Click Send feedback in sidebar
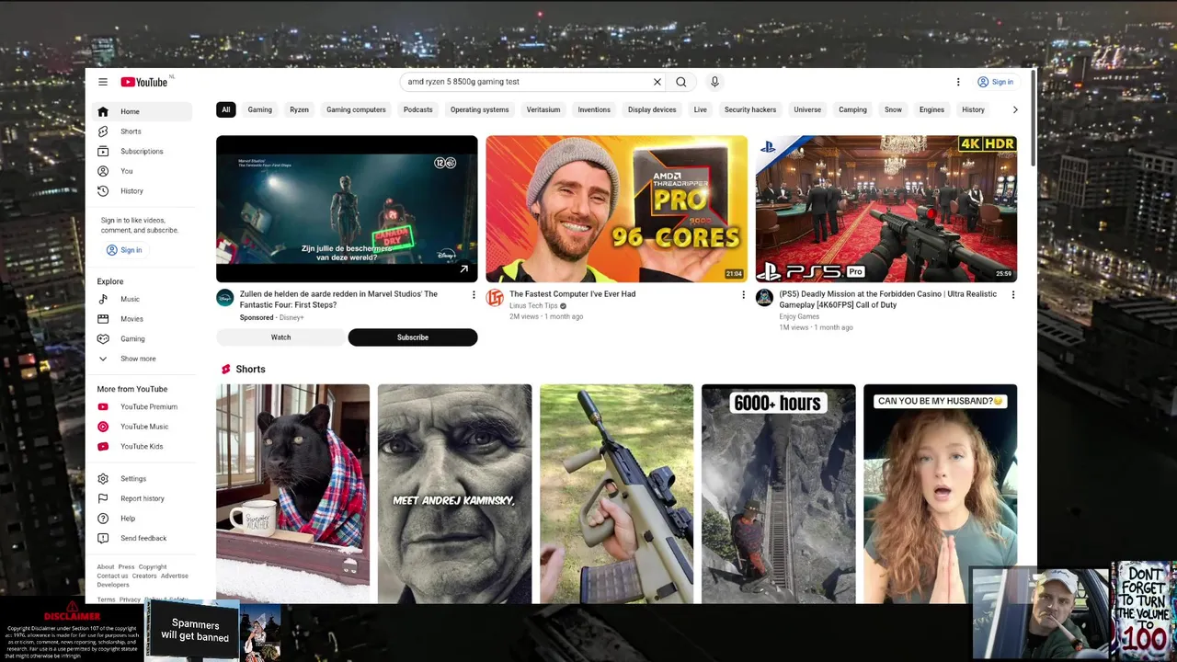 pyautogui.click(x=142, y=539)
